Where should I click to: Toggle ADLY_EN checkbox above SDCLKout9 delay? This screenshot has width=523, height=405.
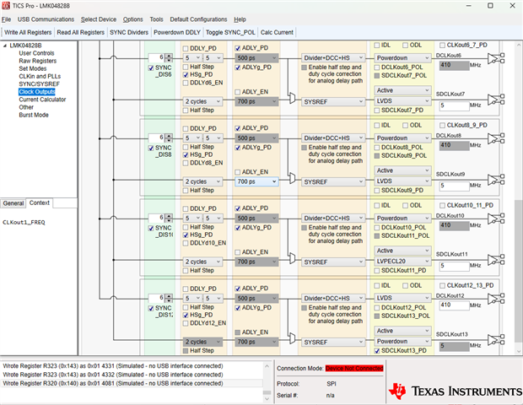(238, 172)
